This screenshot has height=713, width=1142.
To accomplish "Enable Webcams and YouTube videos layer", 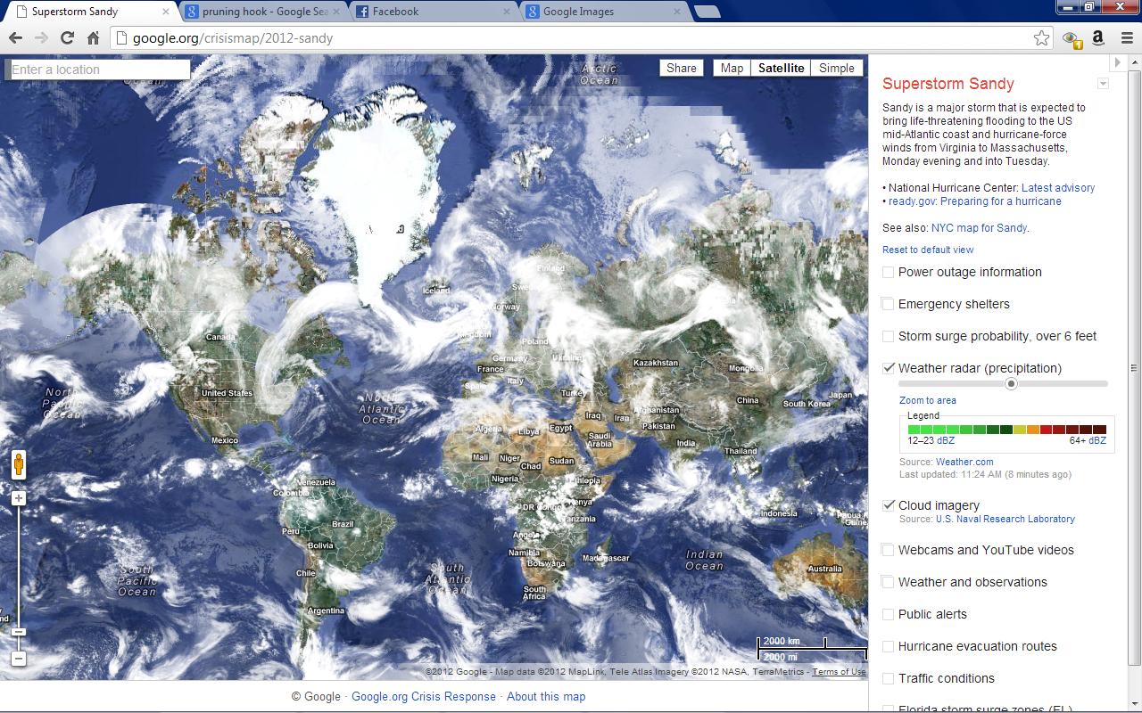I will click(x=889, y=550).
